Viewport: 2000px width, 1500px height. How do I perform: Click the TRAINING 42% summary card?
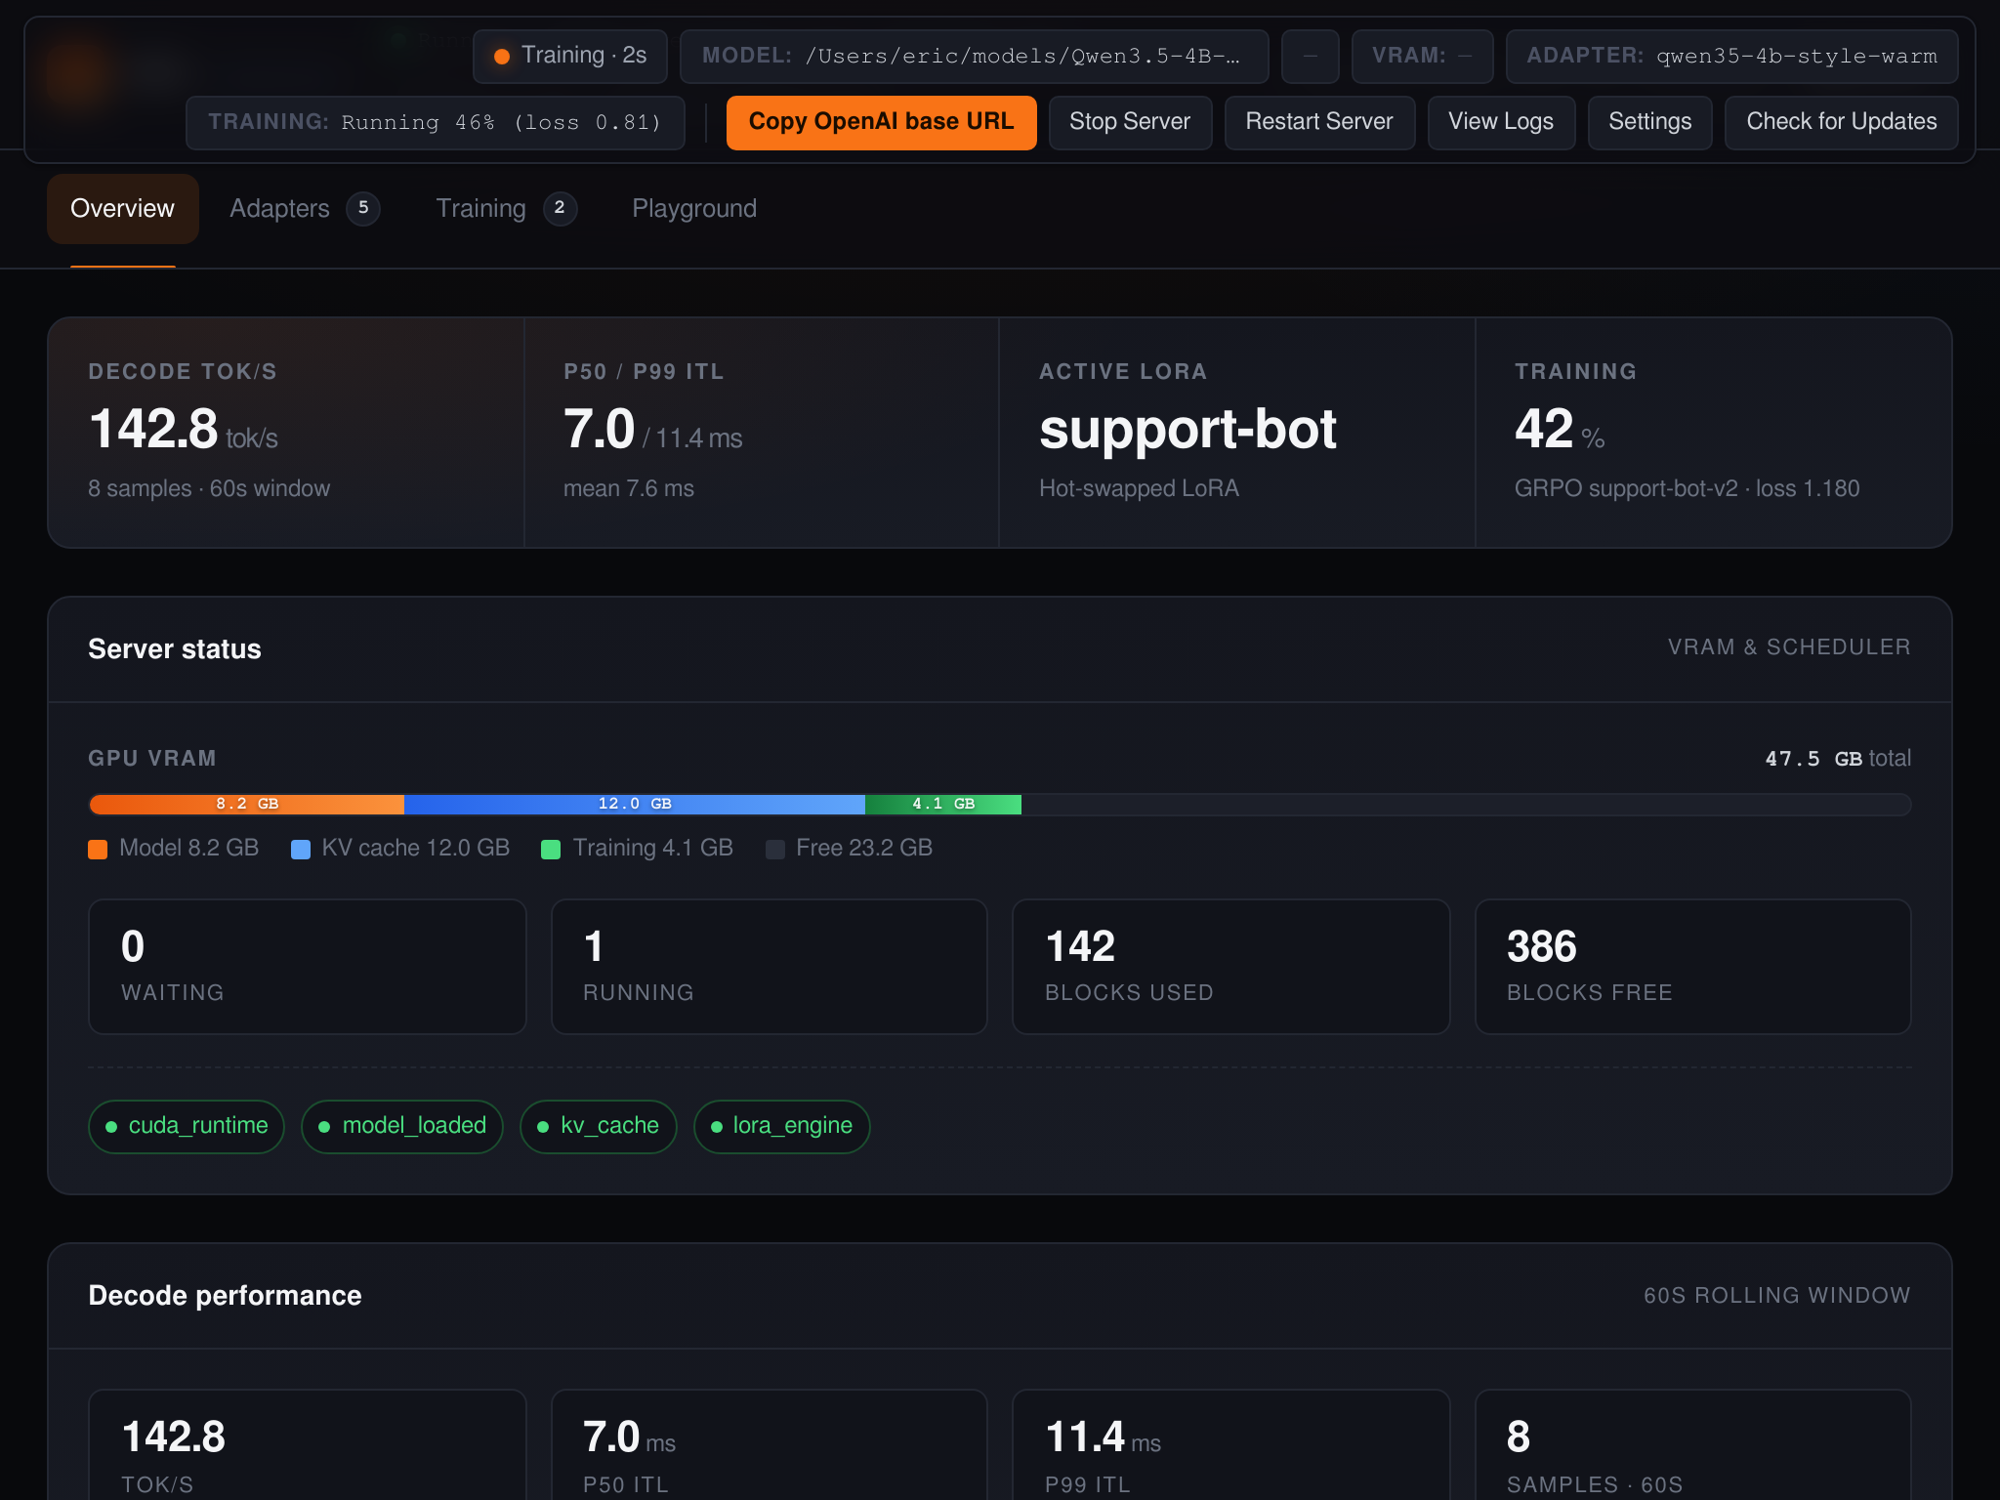tap(1713, 432)
